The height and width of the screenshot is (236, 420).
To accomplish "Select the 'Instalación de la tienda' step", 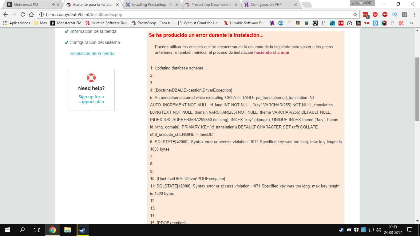I will coord(92,53).
